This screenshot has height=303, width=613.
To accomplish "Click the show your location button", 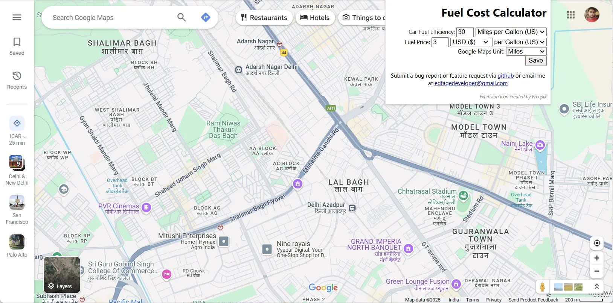I will pos(597,243).
